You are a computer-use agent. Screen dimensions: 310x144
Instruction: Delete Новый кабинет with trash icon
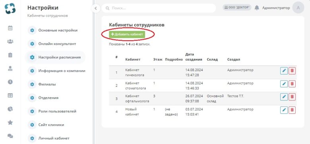point(292,110)
